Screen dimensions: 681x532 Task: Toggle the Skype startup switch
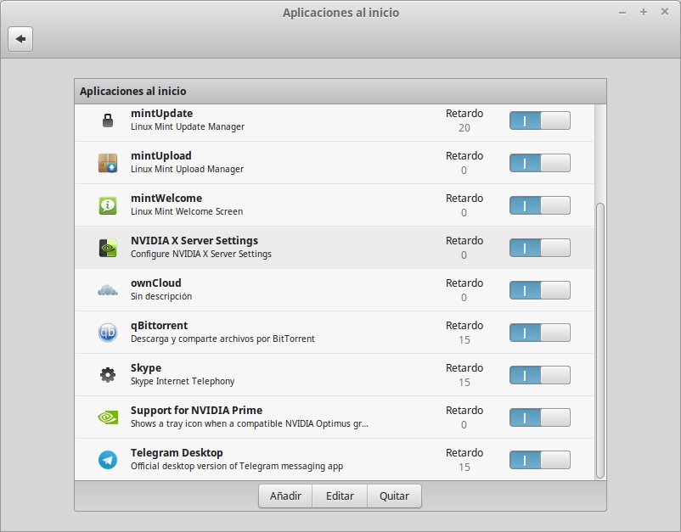coord(540,375)
